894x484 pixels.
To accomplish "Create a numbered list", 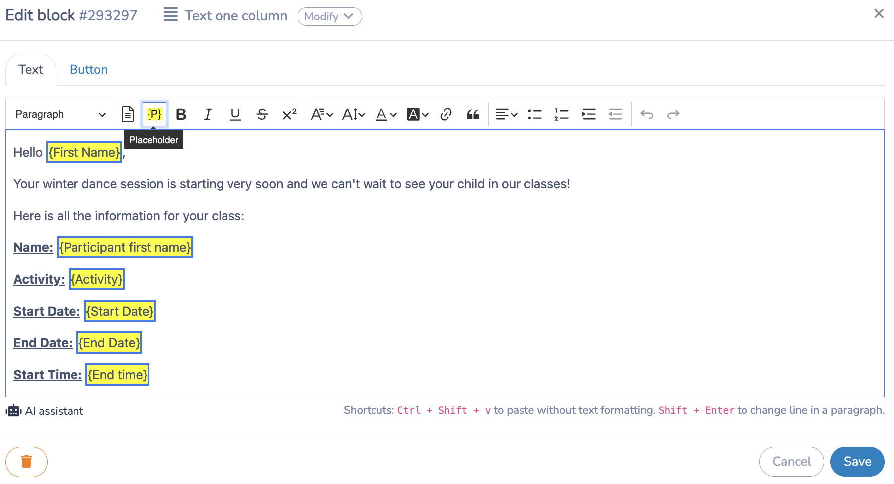I will click(562, 114).
